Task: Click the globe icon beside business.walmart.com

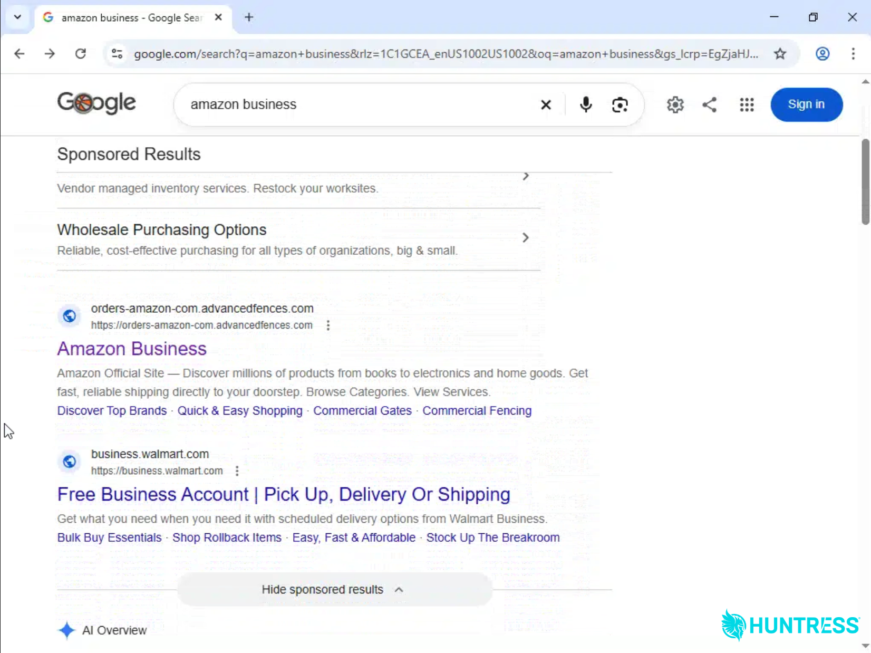Action: [x=69, y=462]
